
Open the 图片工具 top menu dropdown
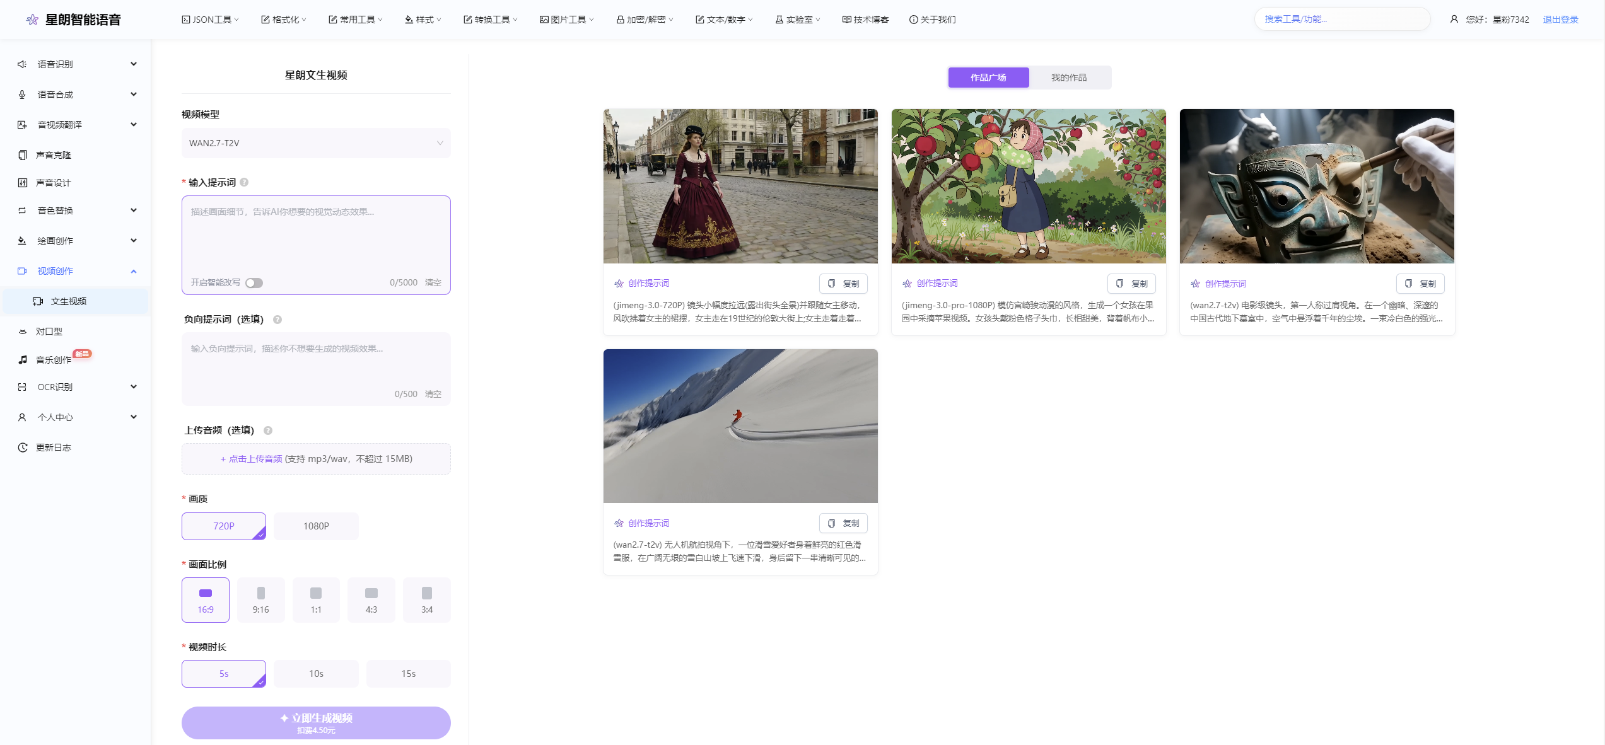point(567,20)
